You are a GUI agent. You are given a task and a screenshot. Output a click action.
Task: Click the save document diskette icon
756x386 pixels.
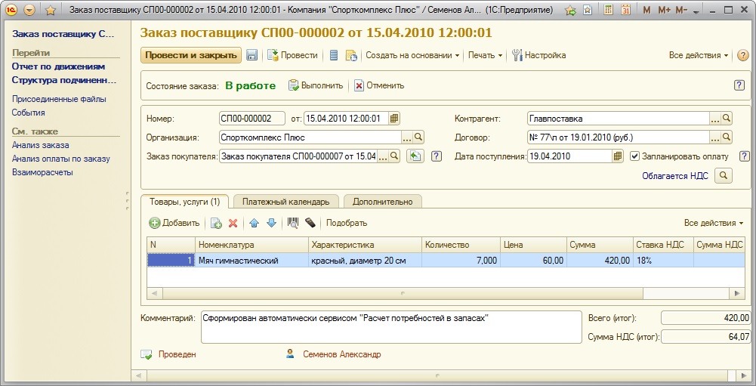pos(251,55)
